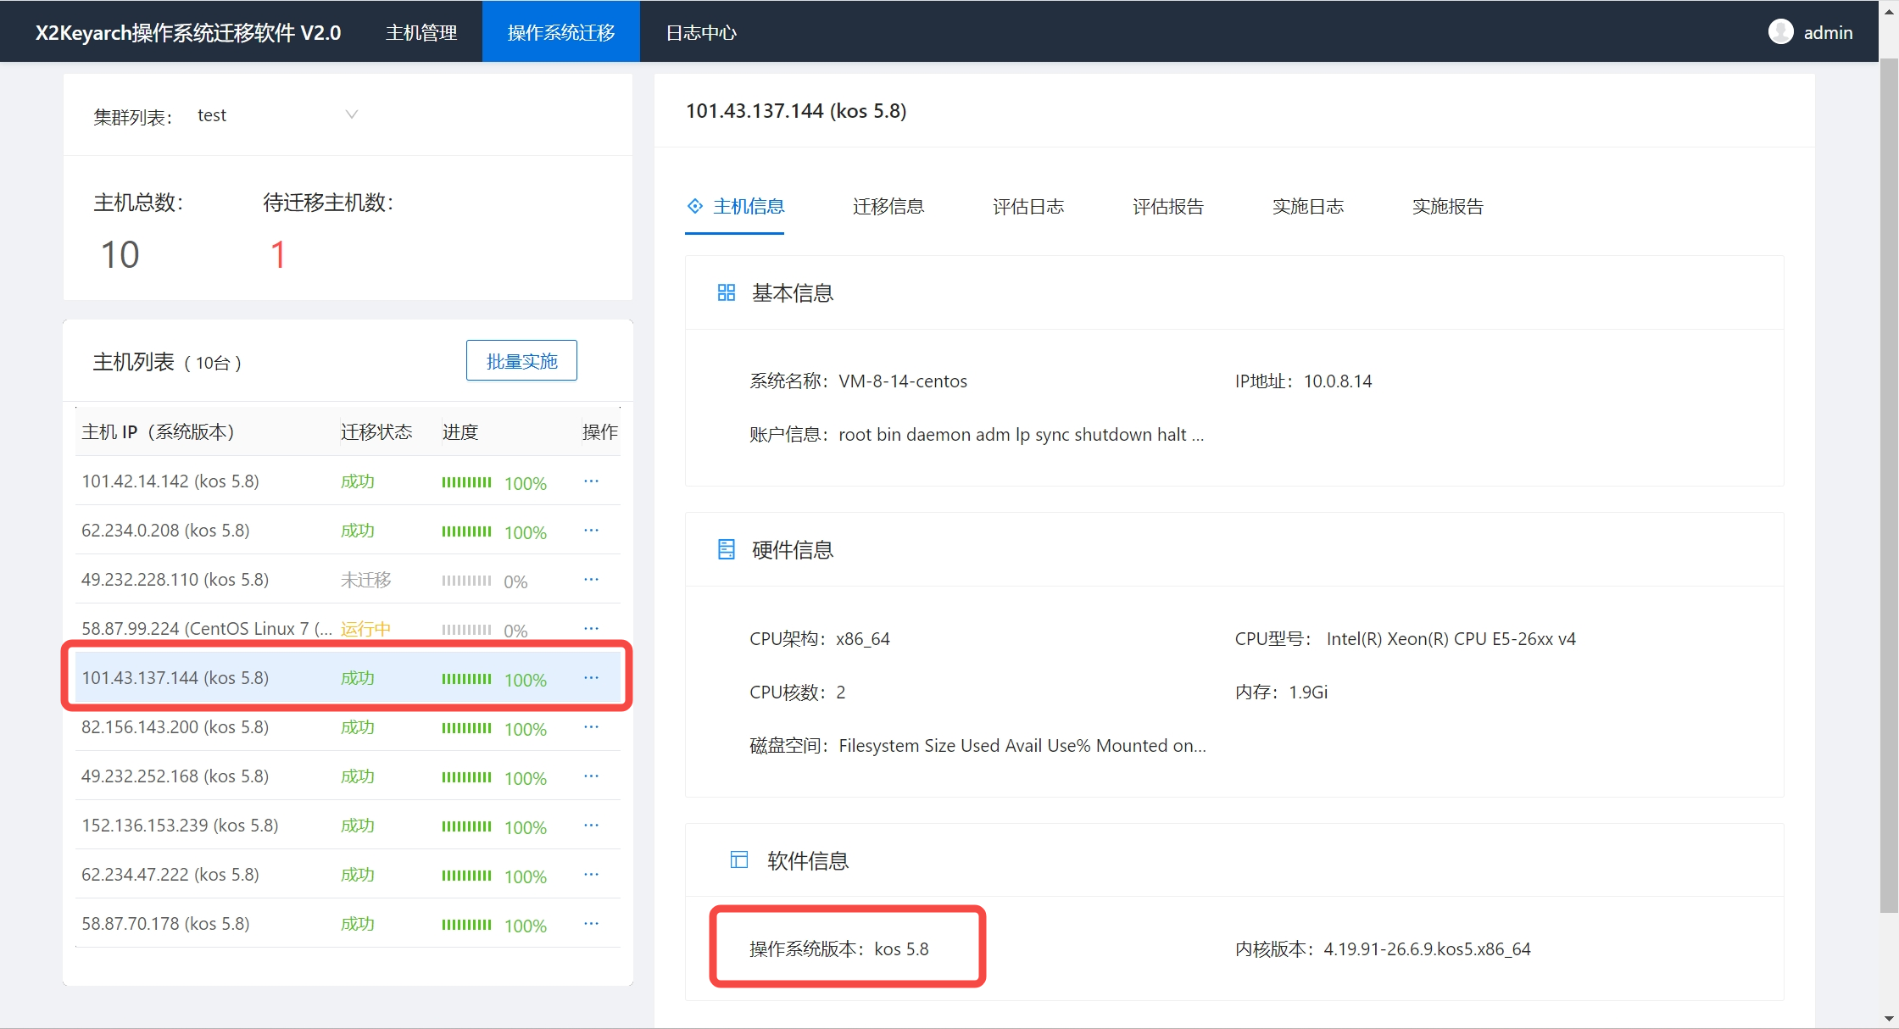Open the more-options dots for 82.156.143.200
Viewport: 1899px width, 1029px height.
pyautogui.click(x=591, y=727)
